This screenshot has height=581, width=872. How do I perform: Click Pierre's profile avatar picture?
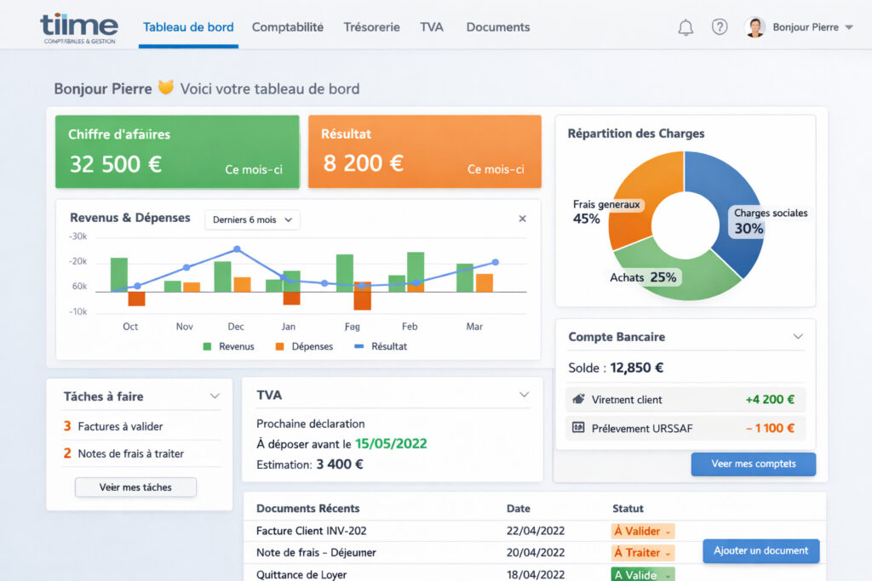(754, 27)
